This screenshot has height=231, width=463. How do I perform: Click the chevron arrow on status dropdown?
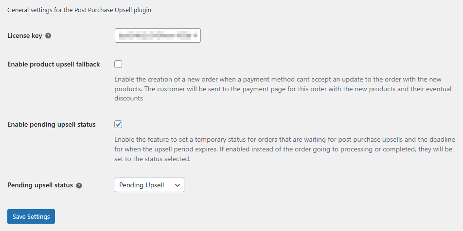tap(178, 185)
